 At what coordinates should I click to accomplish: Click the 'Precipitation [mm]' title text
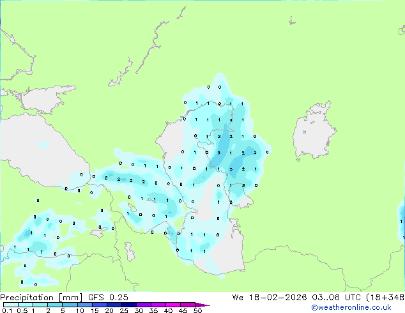42,298
